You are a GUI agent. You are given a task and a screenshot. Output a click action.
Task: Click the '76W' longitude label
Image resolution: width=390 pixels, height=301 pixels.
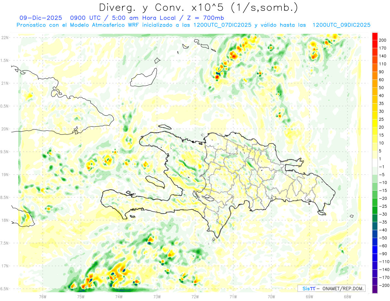(43, 297)
